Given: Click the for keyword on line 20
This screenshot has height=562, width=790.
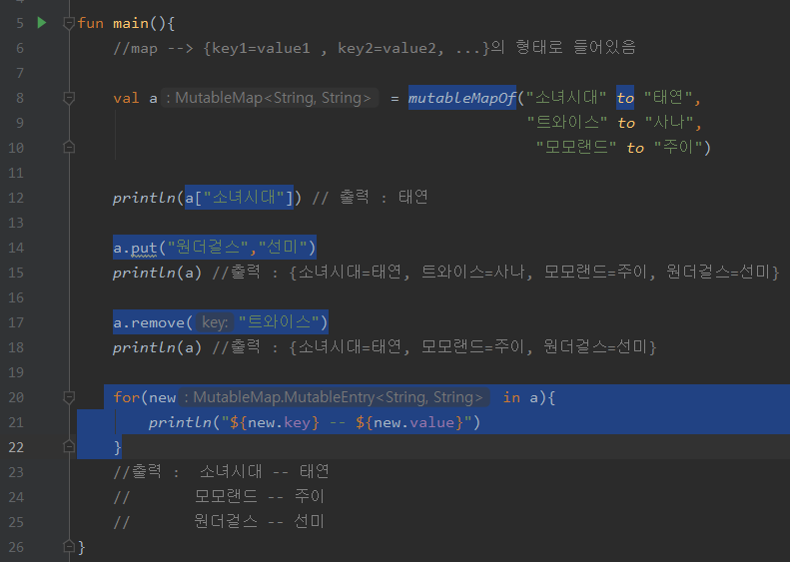Looking at the screenshot, I should (126, 397).
